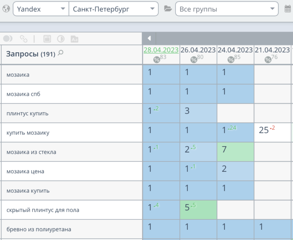Viewport: 293px width, 240px height.
Task: Open the Yandex search engine dropdown
Action: coord(41,9)
